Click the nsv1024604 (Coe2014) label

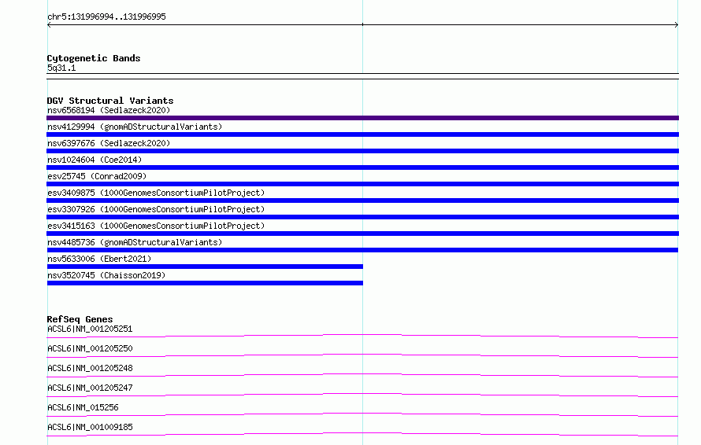pyautogui.click(x=95, y=160)
